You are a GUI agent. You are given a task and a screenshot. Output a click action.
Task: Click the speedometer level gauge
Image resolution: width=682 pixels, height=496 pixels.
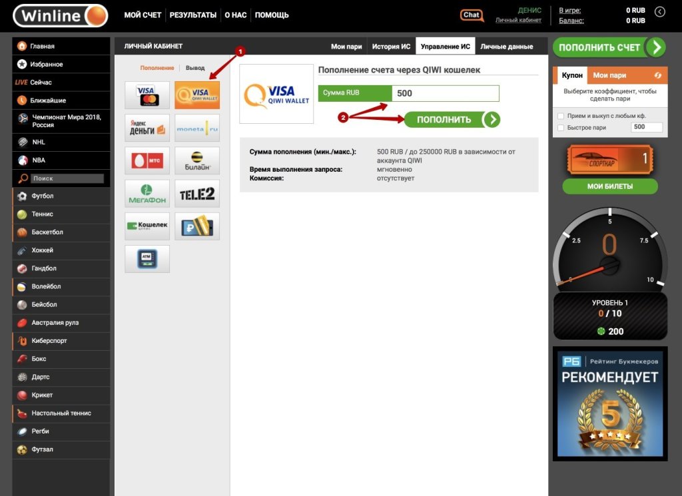coord(610,251)
